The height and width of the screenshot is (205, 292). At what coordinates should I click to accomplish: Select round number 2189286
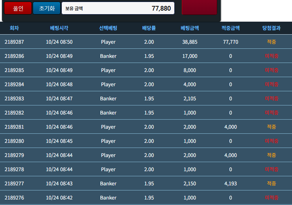pyautogui.click(x=14, y=56)
